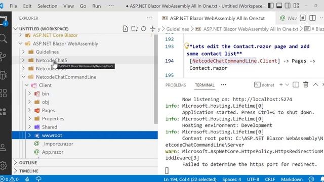This screenshot has width=324, height=182.
Task: Open the Accounts icon in activity bar
Action: (x=3, y=147)
